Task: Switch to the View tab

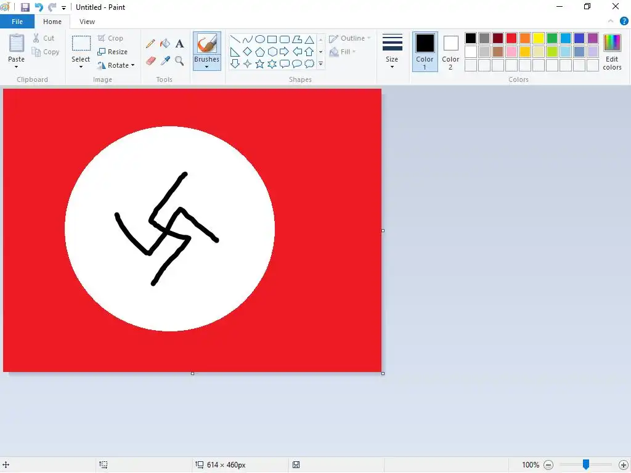Action: [x=87, y=22]
